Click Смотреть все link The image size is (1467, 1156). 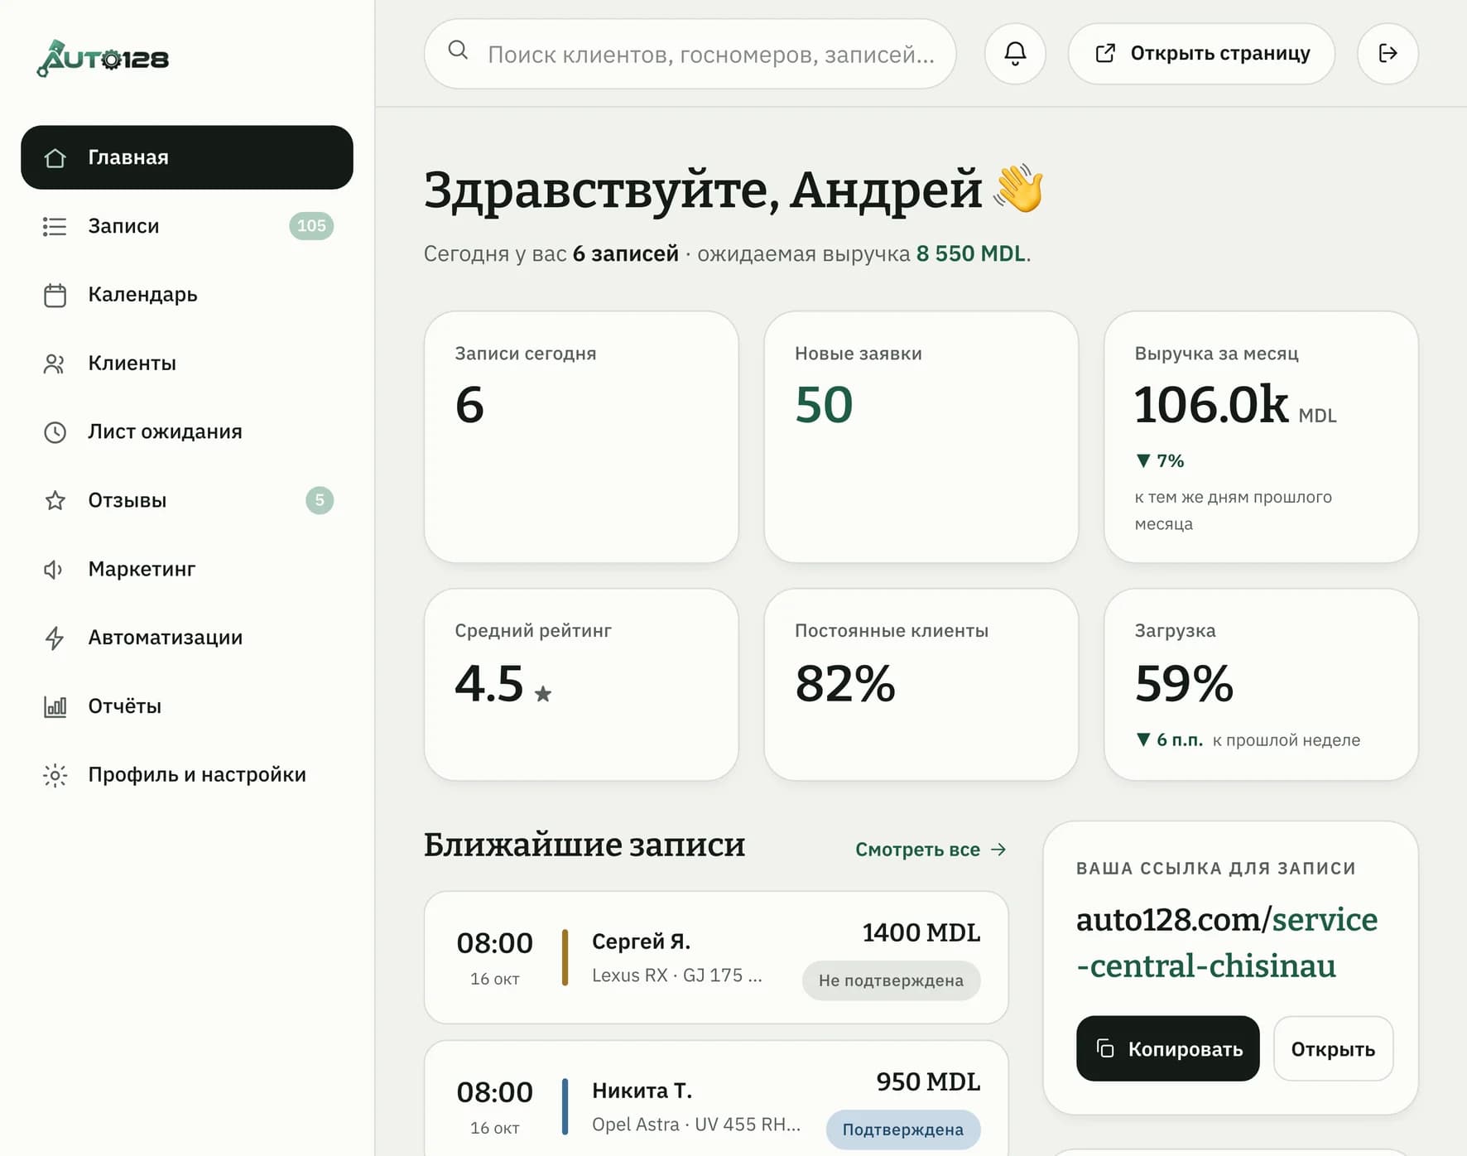(931, 850)
